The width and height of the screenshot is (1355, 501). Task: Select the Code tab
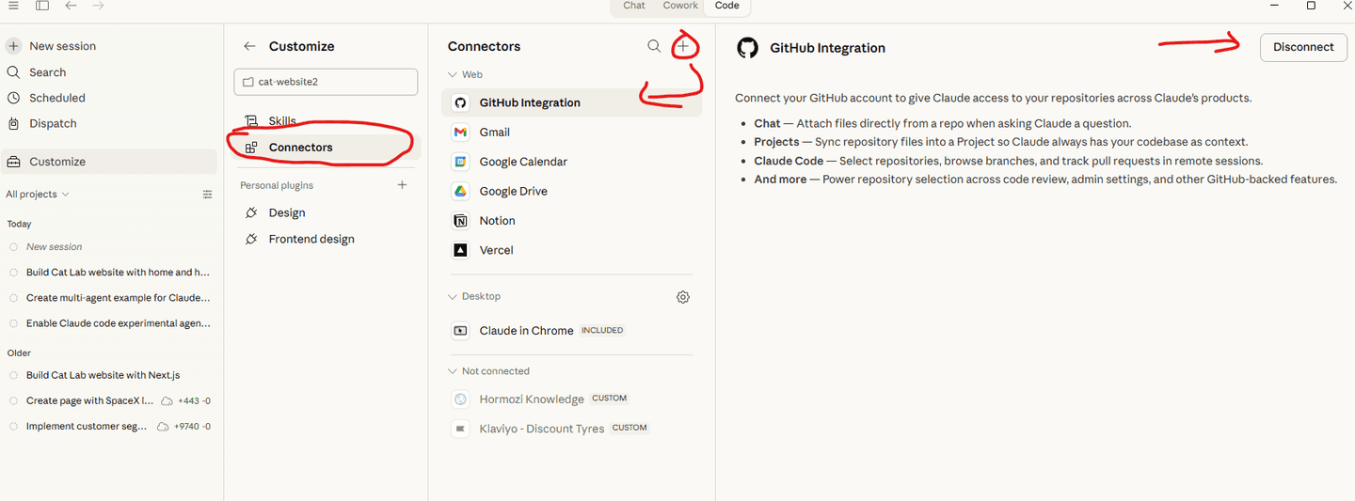tap(726, 6)
